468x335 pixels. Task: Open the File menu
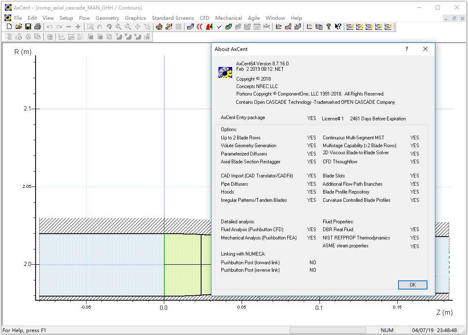tap(18, 18)
